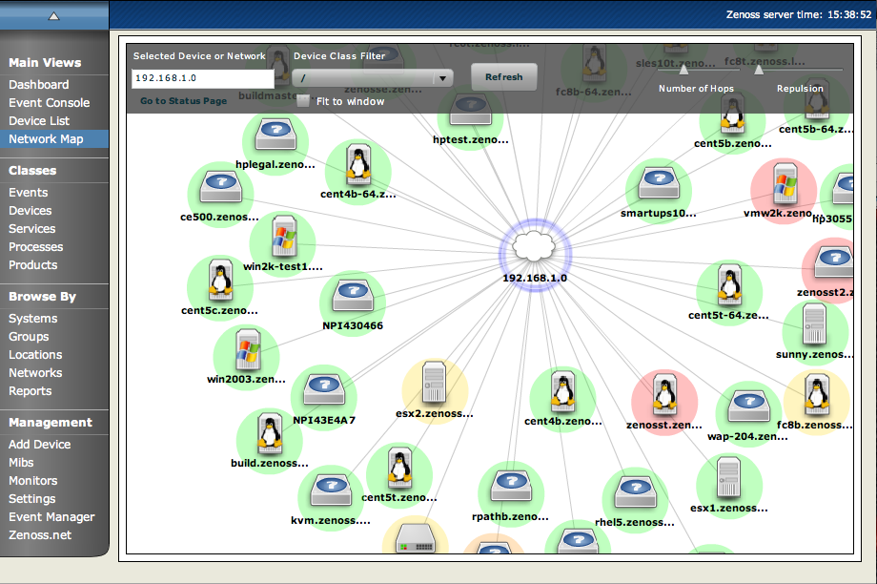Click the rhel5.zenoss... device icon
Screen dimensions: 877x584
pos(635,491)
